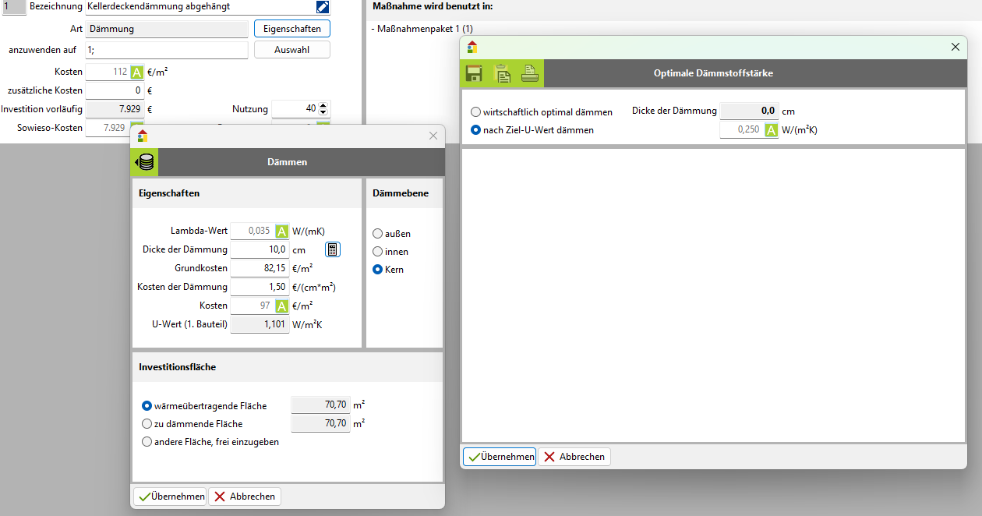
Task: Click the clipboard copy icon in Optimale Dämmstoffstärke toolbar
Action: [x=503, y=74]
